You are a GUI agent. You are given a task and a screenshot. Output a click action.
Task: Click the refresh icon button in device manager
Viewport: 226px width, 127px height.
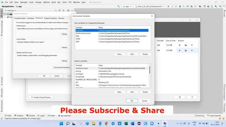click(x=180, y=97)
